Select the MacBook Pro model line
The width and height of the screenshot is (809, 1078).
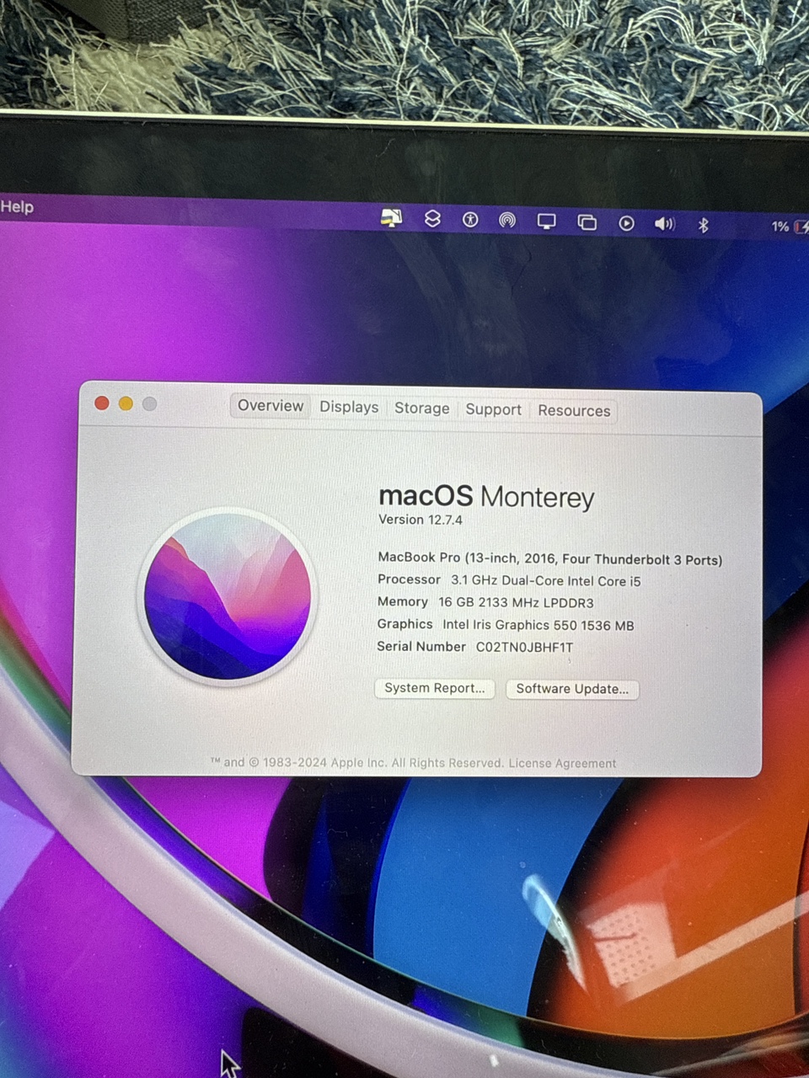[549, 558]
